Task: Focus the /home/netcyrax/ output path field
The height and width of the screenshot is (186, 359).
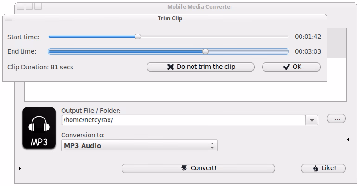Action: tap(183, 120)
